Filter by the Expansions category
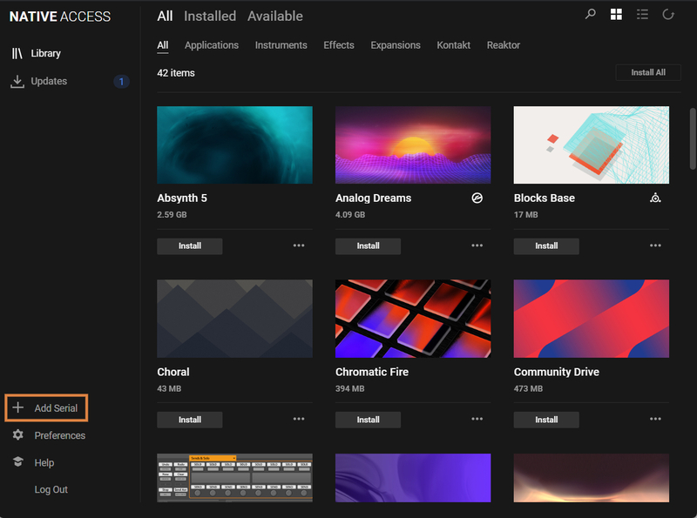The width and height of the screenshot is (697, 518). (x=395, y=45)
